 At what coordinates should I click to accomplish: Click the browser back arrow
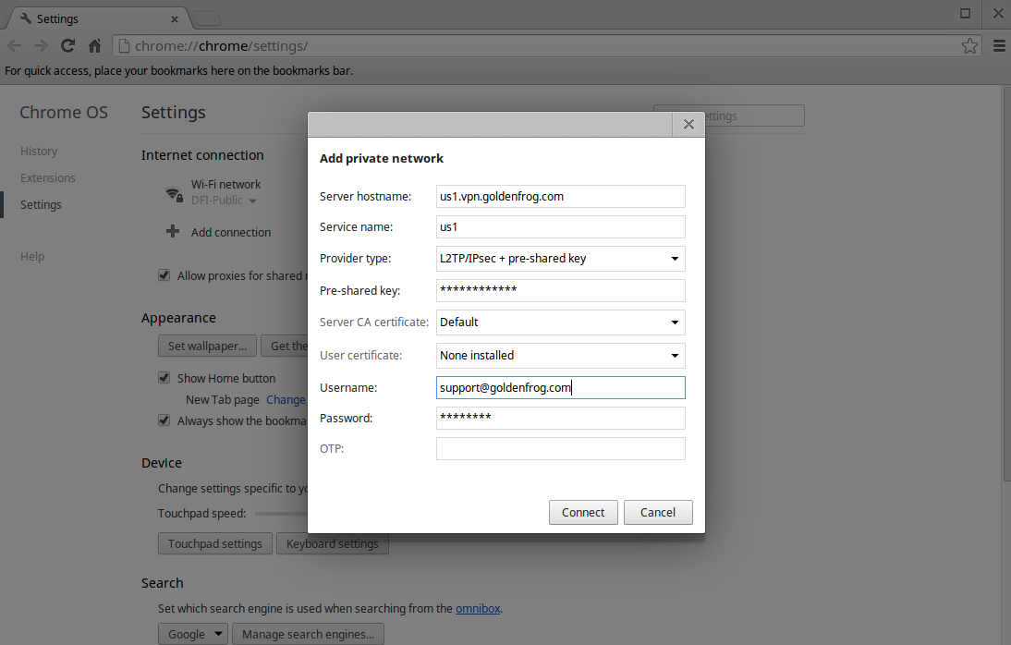pos(14,46)
